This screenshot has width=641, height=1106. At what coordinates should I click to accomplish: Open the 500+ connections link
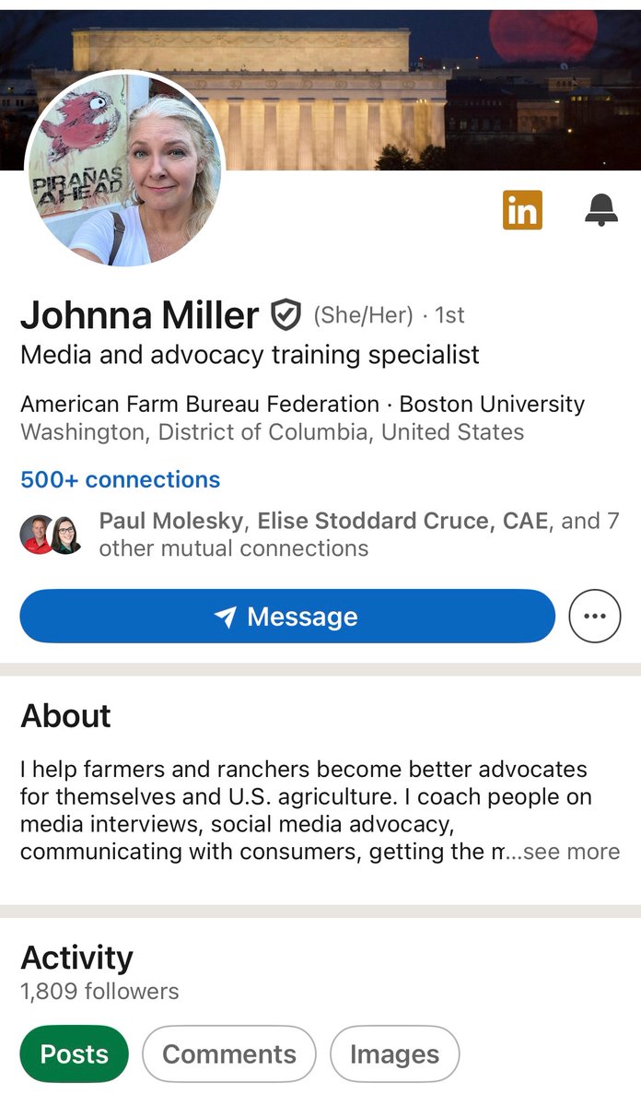click(121, 479)
